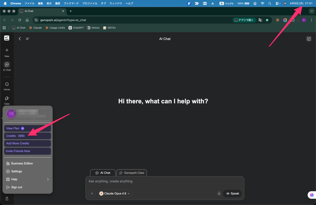This screenshot has width=316, height=205.
Task: Expand the Chrome tab search dropdown arrow
Action: pos(311,11)
